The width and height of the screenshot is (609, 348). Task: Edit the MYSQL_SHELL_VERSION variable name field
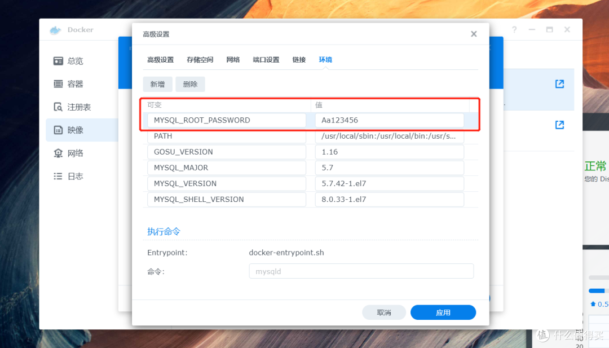(x=227, y=199)
